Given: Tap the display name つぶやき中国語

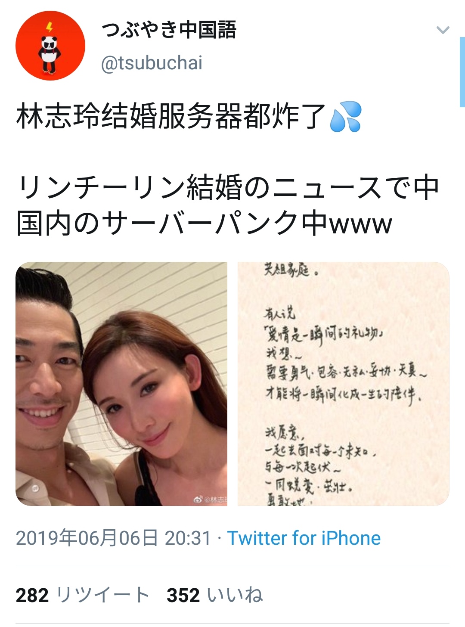Looking at the screenshot, I should point(169,30).
